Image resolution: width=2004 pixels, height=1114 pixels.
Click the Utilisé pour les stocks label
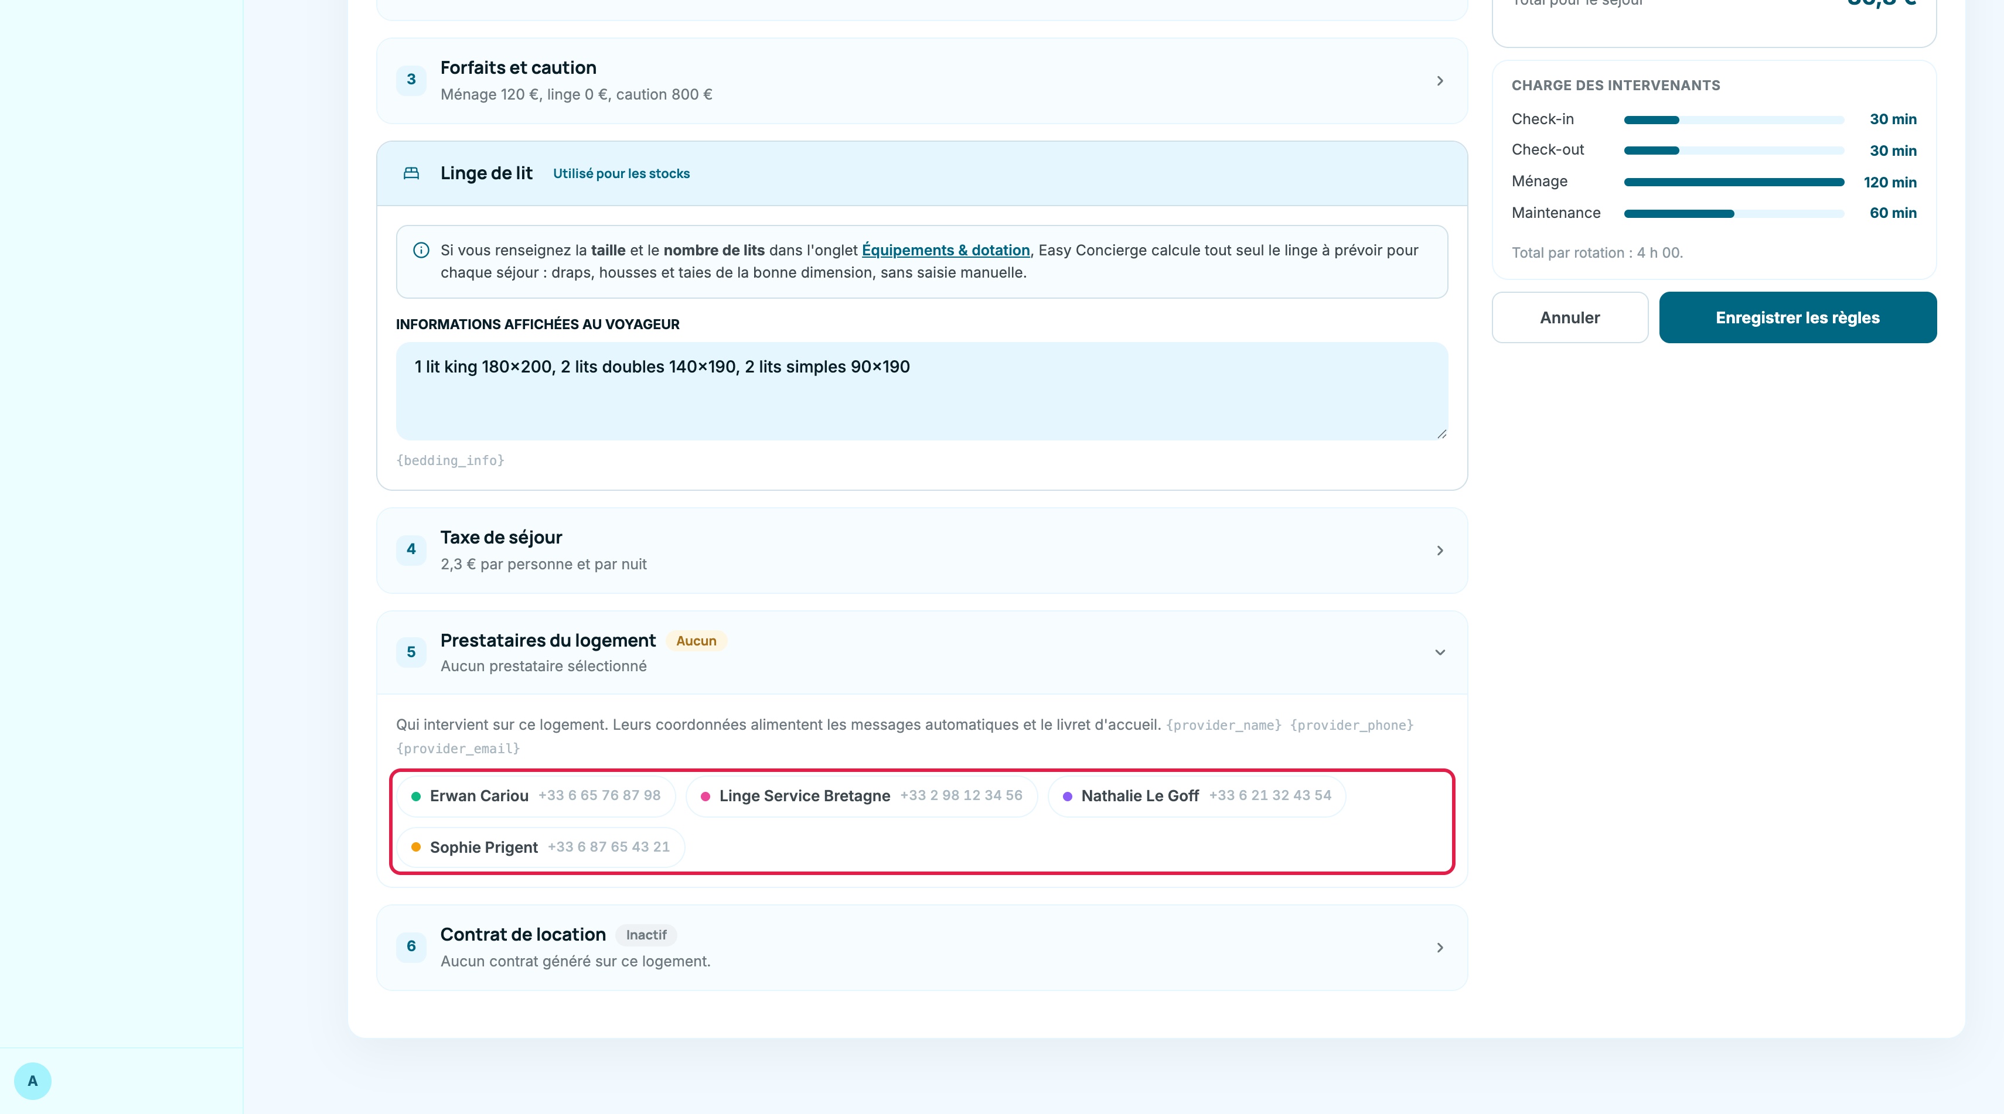pos(621,173)
